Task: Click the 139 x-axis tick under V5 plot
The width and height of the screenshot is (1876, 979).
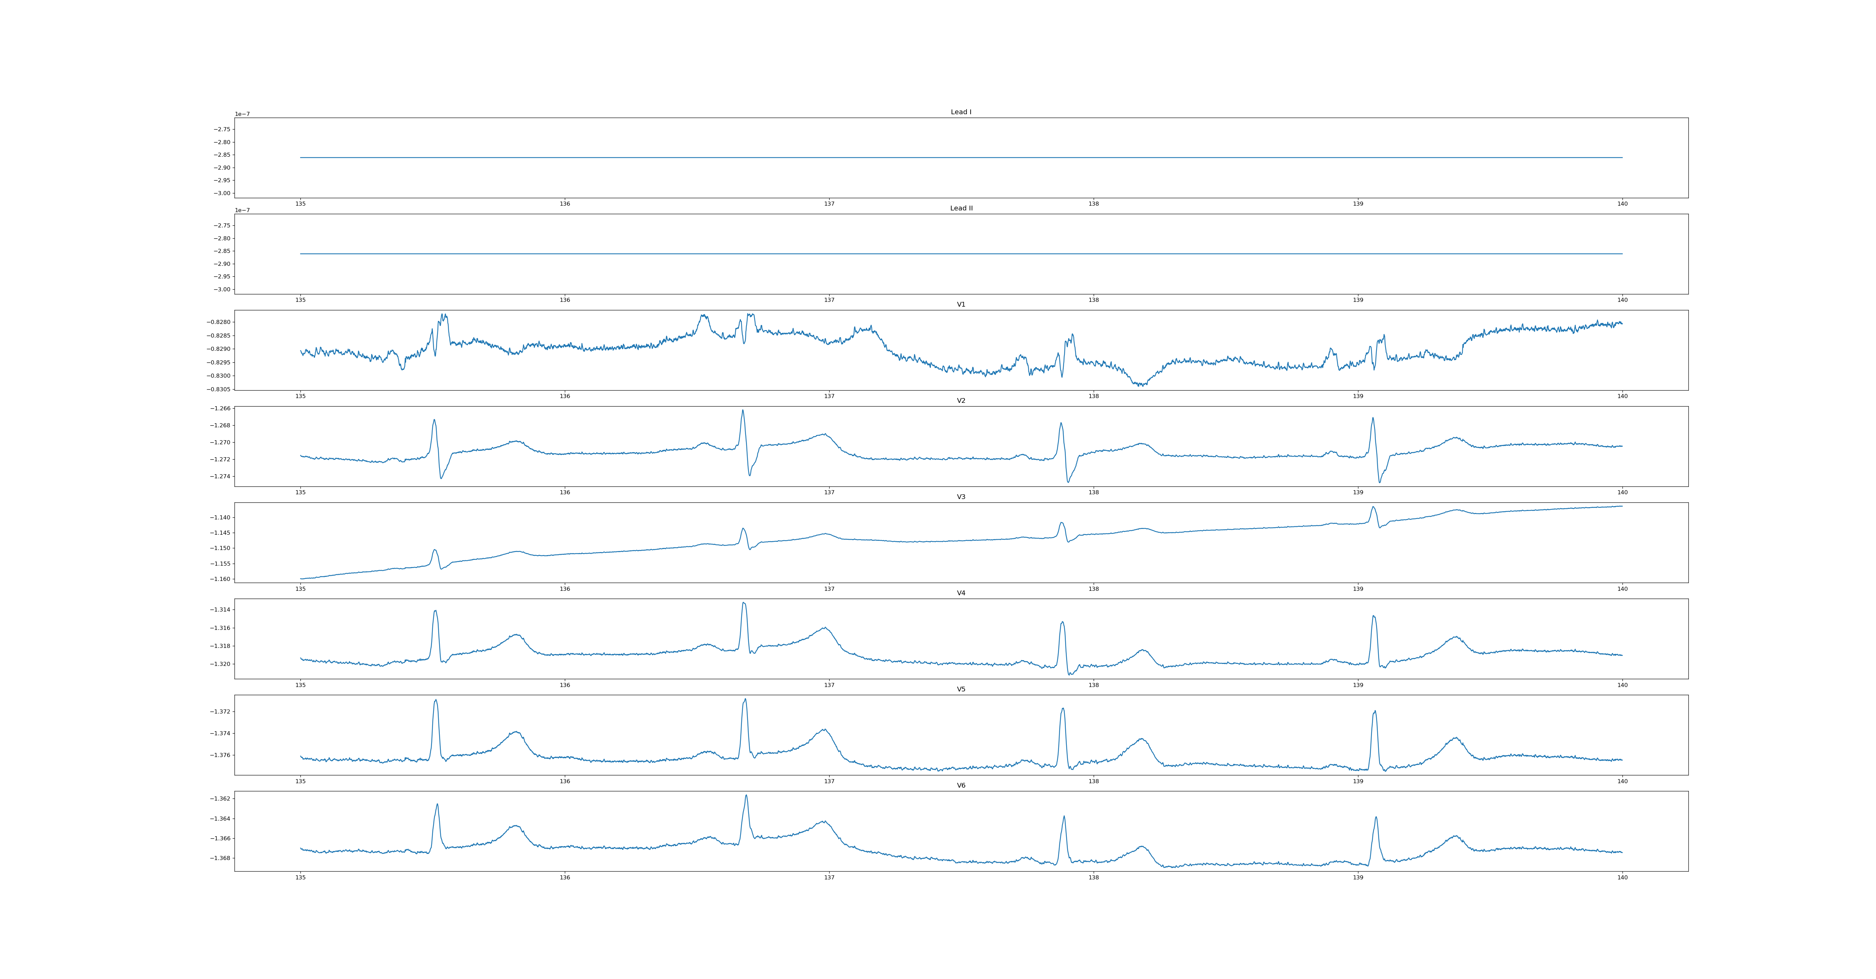Action: point(1357,781)
